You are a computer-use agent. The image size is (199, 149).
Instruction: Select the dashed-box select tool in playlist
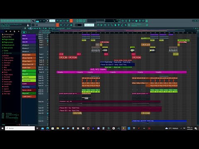pyautogui.click(x=41, y=29)
